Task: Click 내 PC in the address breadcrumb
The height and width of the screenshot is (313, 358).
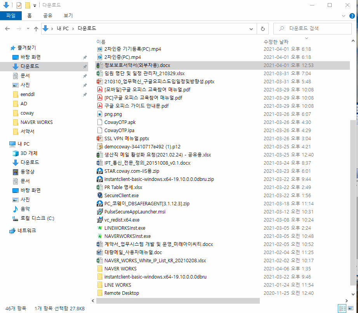Action: point(63,29)
